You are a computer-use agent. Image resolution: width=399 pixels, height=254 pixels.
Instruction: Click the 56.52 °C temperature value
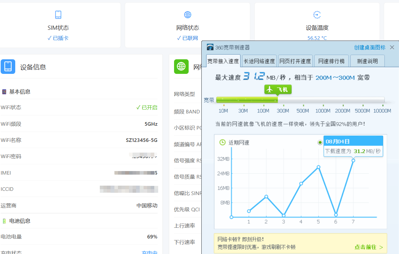pyautogui.click(x=317, y=38)
